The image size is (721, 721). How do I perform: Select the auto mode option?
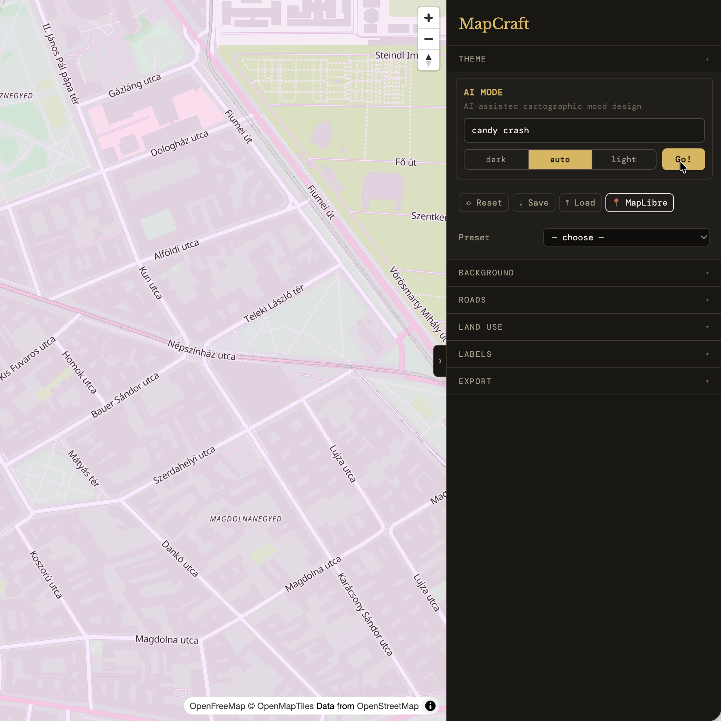click(560, 159)
